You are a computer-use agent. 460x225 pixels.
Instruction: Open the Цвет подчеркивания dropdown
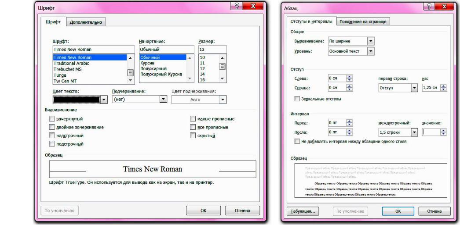click(x=223, y=100)
